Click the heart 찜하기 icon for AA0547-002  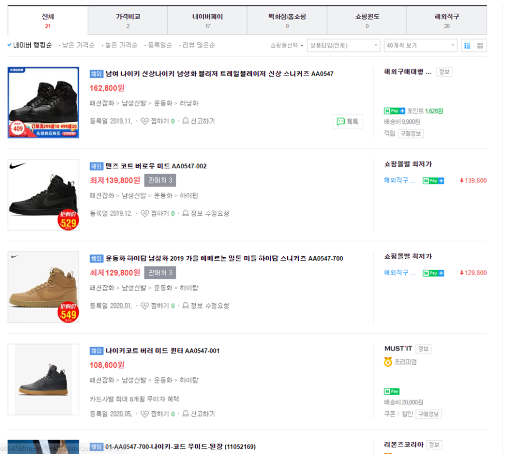(144, 213)
